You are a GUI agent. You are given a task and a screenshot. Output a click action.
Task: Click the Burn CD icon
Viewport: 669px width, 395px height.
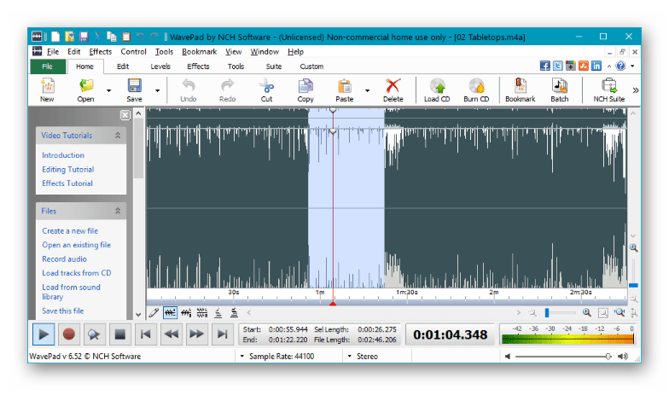(476, 90)
